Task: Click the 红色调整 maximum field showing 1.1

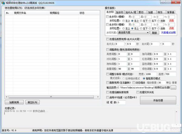Action: (172, 59)
